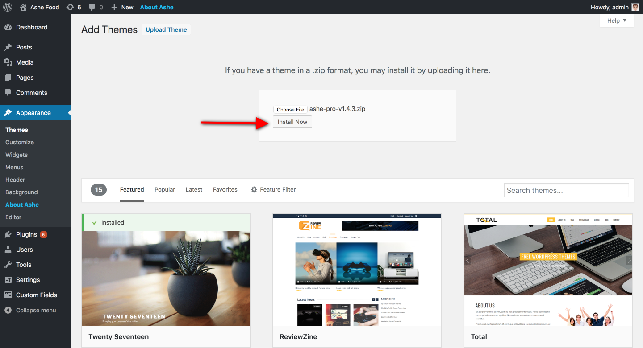Open the comments bubble icon in admin bar
Viewport: 643px width, 348px height.
click(x=92, y=7)
